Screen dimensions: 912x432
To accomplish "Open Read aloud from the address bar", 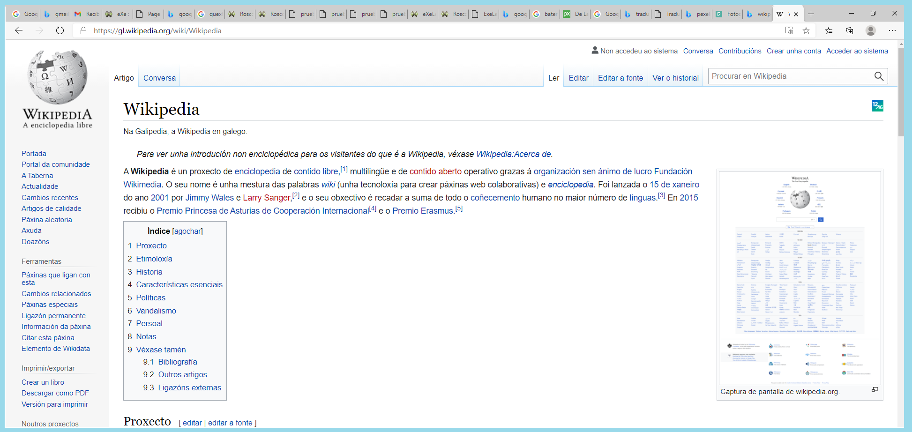I will pyautogui.click(x=789, y=30).
